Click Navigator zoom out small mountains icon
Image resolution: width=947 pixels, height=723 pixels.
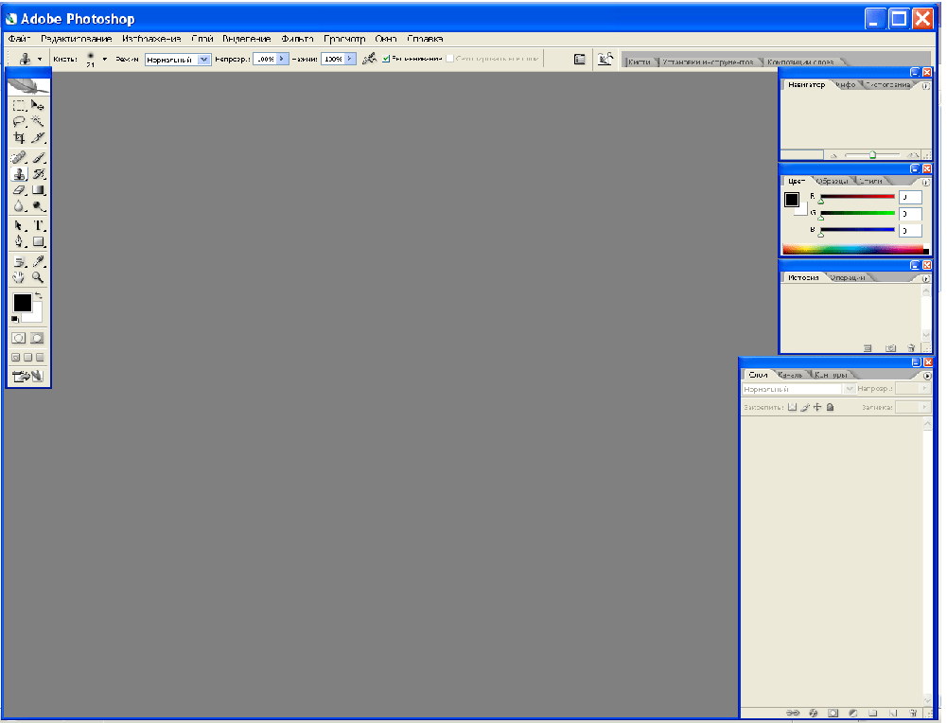pyautogui.click(x=833, y=156)
